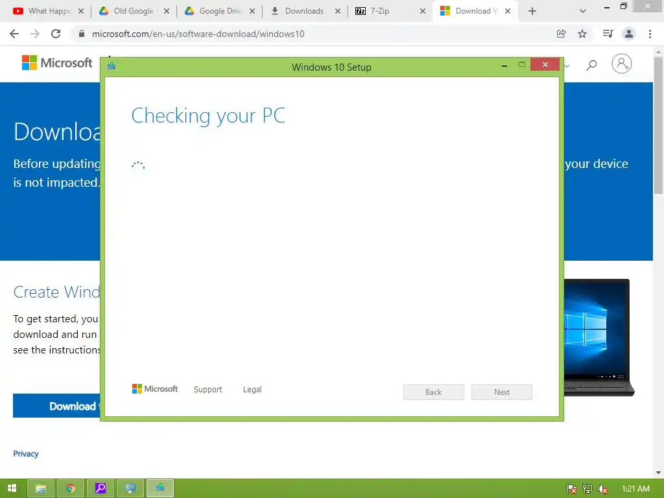Go back using Chrome's back arrow

tap(14, 34)
